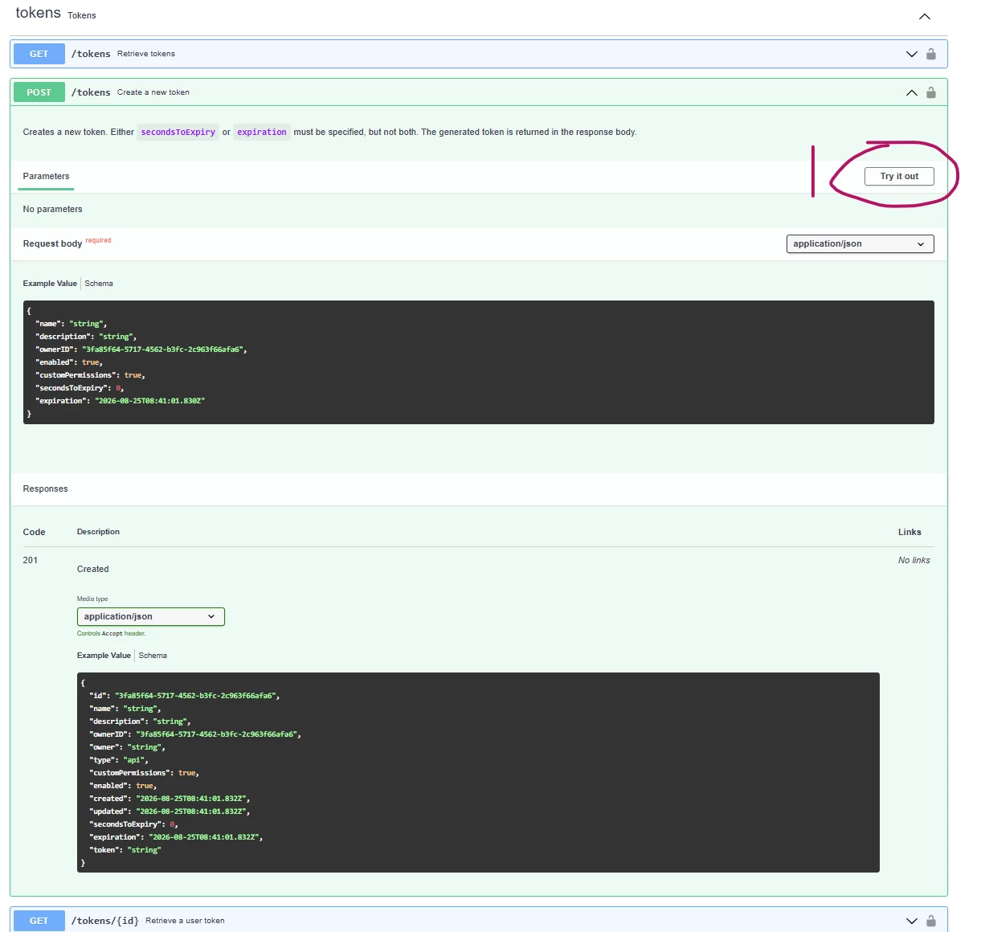Switch to Schema tab in request body

(x=99, y=284)
